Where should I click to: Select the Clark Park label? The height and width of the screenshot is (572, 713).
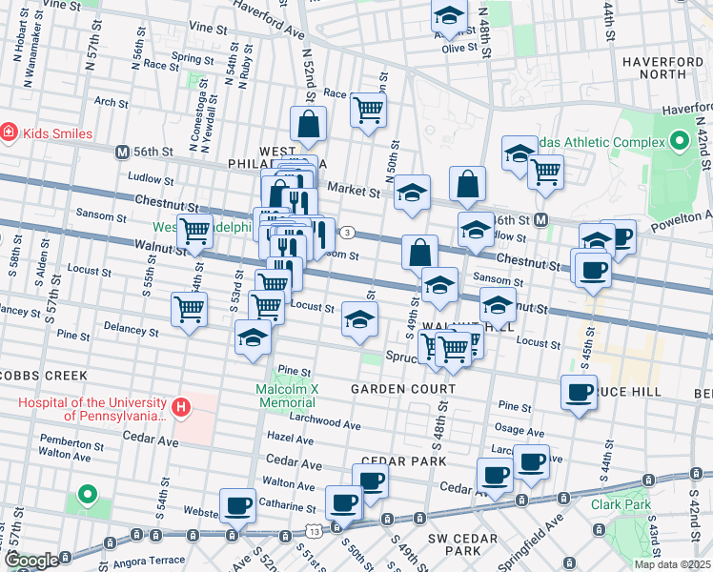pos(621,504)
